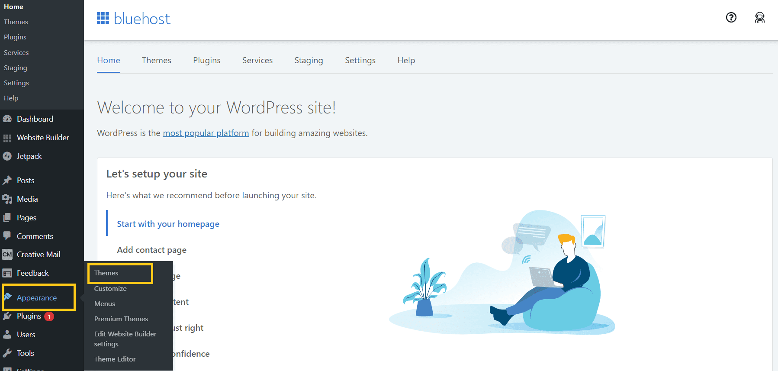Choose Premium Themes in the Appearance flyout
Viewport: 778px width, 371px height.
click(x=121, y=319)
